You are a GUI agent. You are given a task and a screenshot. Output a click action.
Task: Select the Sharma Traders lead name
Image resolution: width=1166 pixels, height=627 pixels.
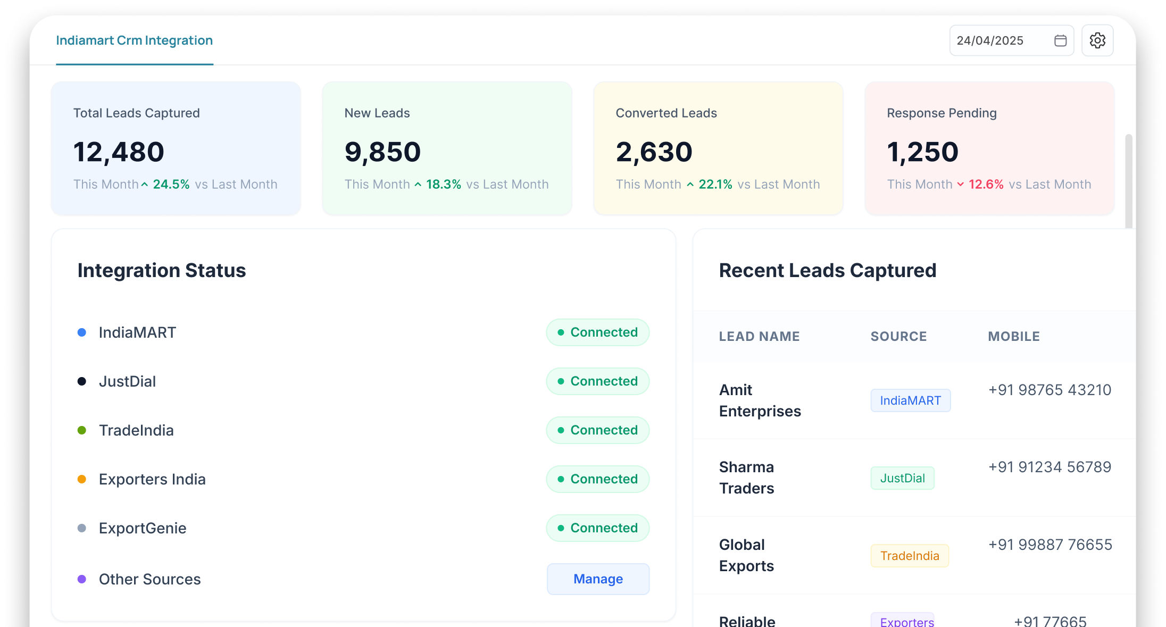[747, 478]
